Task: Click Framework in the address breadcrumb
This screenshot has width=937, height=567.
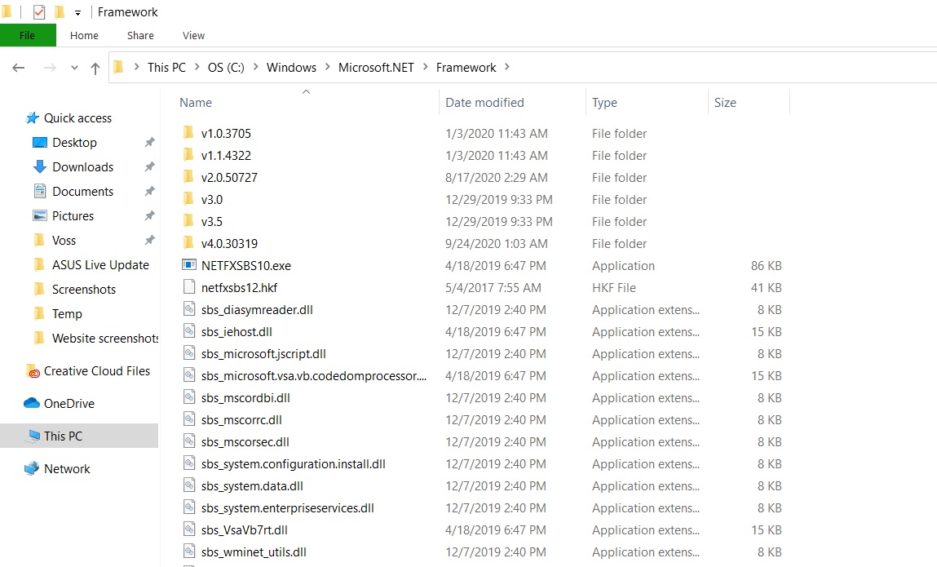Action: (x=466, y=68)
